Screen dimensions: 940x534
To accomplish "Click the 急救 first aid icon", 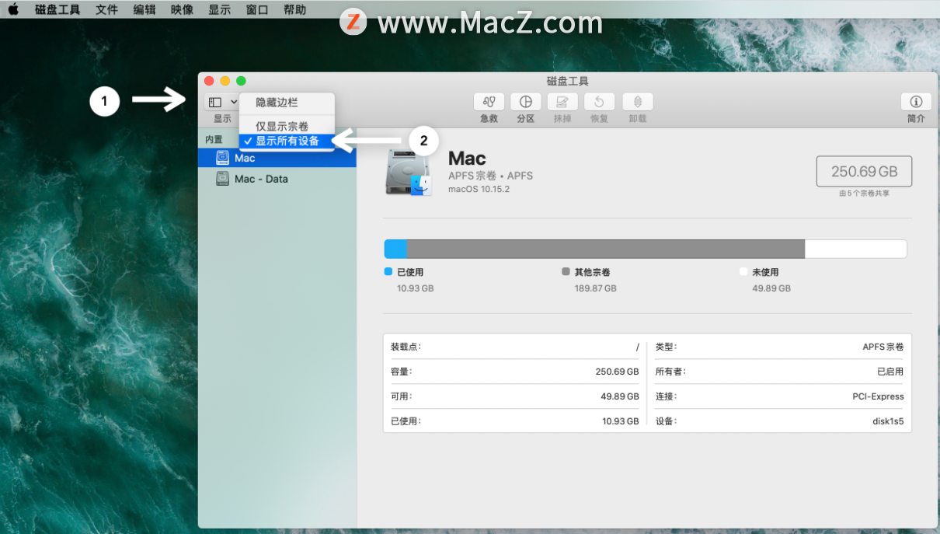I will [489, 102].
